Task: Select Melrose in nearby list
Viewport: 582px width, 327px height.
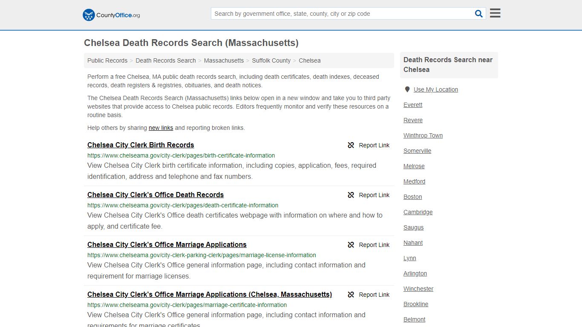Action: click(414, 166)
